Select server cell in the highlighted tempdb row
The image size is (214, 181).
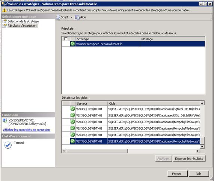pos(92,141)
